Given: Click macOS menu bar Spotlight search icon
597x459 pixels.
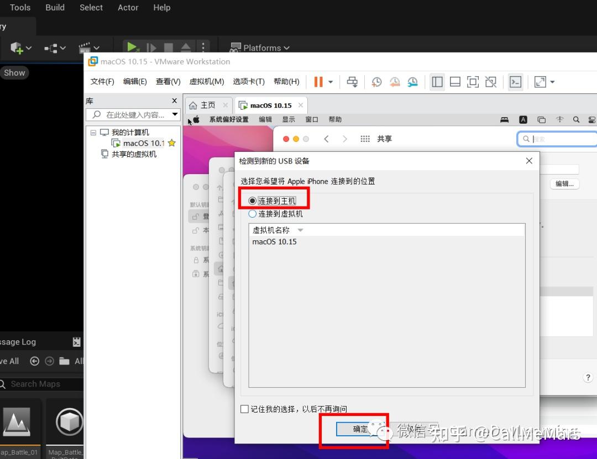Looking at the screenshot, I should coord(576,120).
